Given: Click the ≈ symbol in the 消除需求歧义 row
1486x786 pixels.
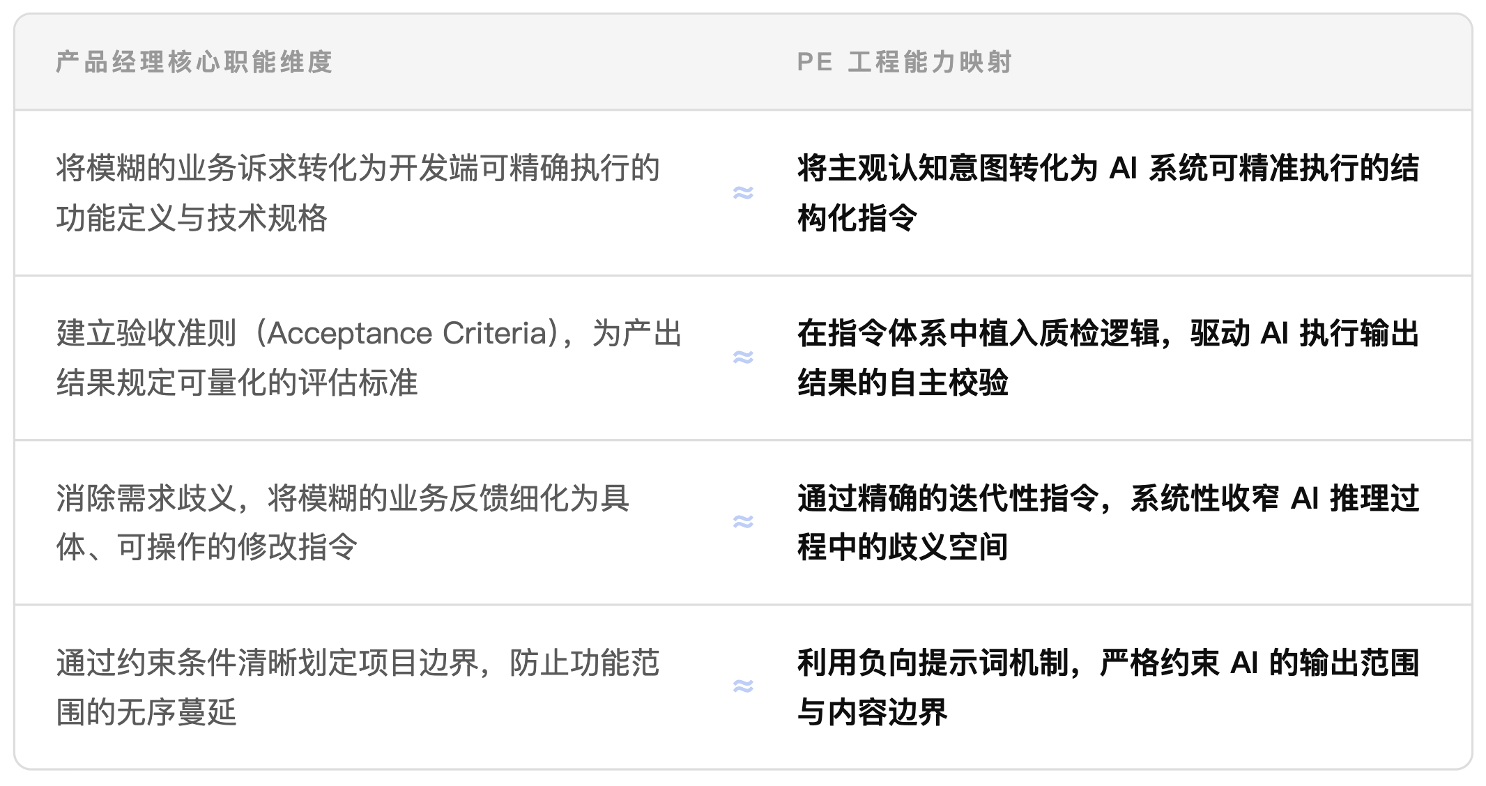Looking at the screenshot, I should click(743, 521).
